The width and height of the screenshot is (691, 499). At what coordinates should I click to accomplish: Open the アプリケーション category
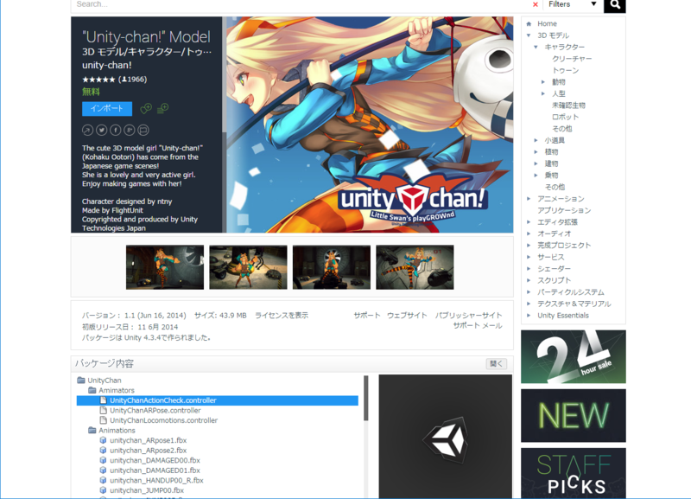click(x=564, y=210)
